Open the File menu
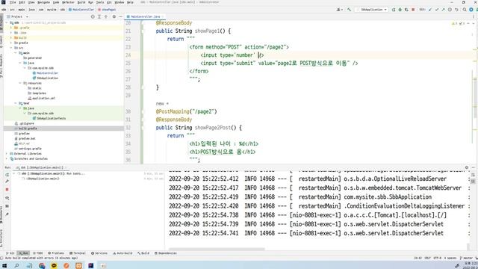 pos(13,2)
